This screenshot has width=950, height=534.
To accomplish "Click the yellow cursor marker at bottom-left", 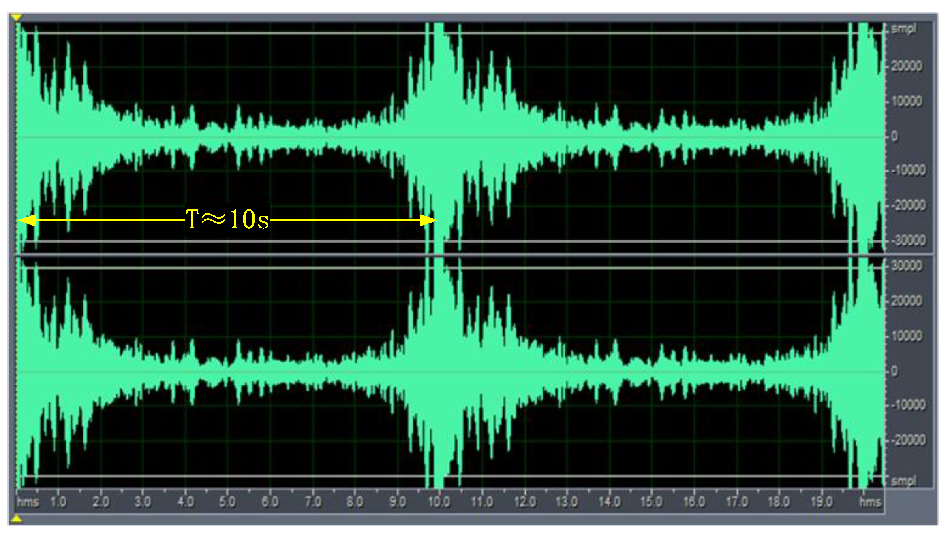I will [x=16, y=518].
